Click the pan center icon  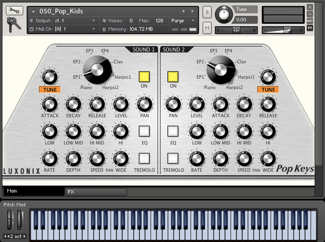(x=236, y=31)
